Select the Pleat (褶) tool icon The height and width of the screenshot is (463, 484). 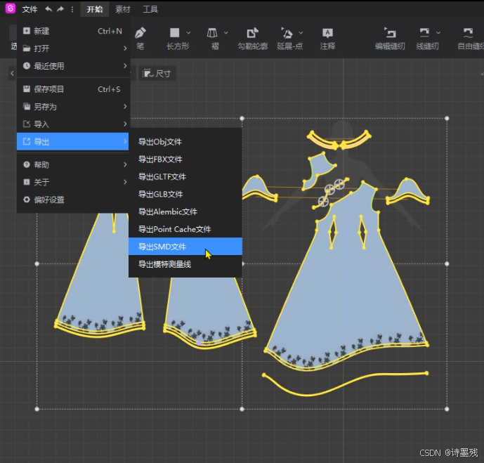(x=213, y=33)
